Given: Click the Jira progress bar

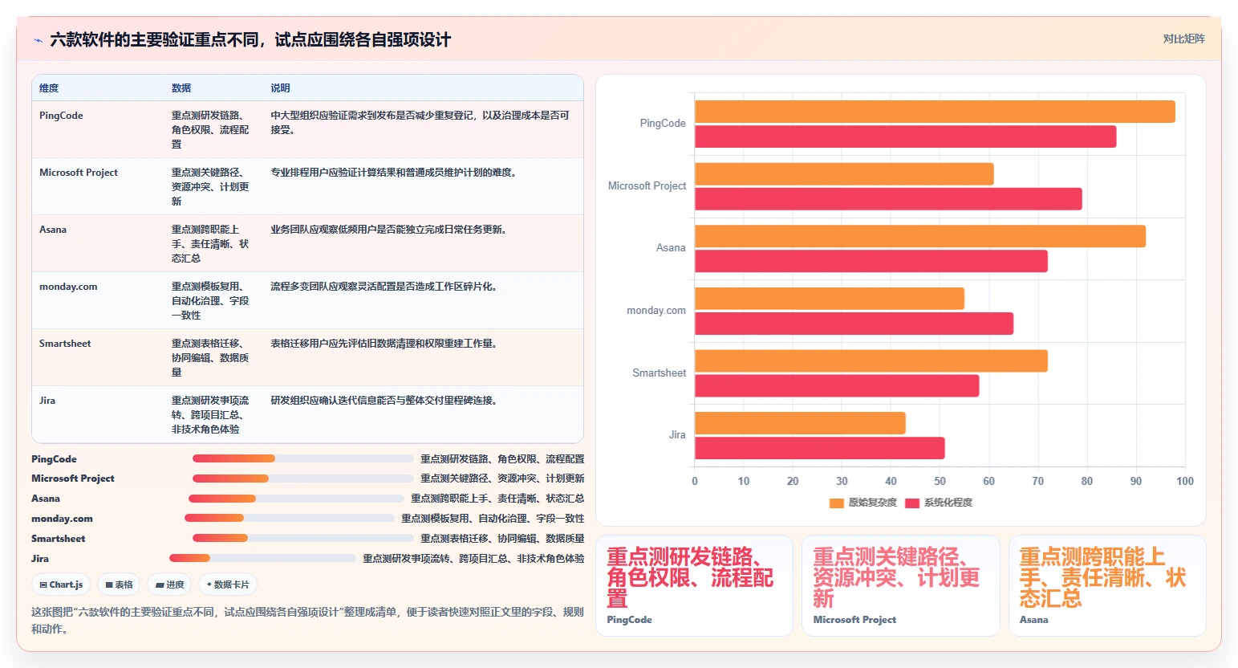Looking at the screenshot, I should pos(262,558).
